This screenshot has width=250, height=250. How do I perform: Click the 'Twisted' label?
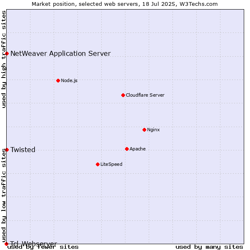coord(23,150)
